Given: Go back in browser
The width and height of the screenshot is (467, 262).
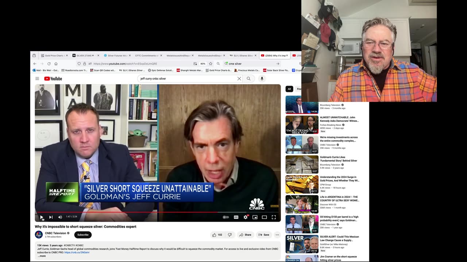Looking at the screenshot, I should (x=35, y=64).
